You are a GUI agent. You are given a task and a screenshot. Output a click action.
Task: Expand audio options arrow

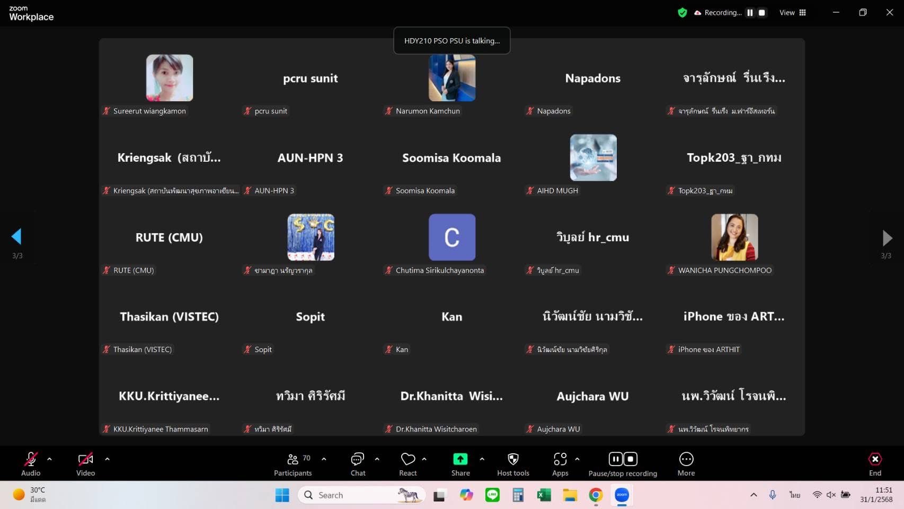[49, 459]
